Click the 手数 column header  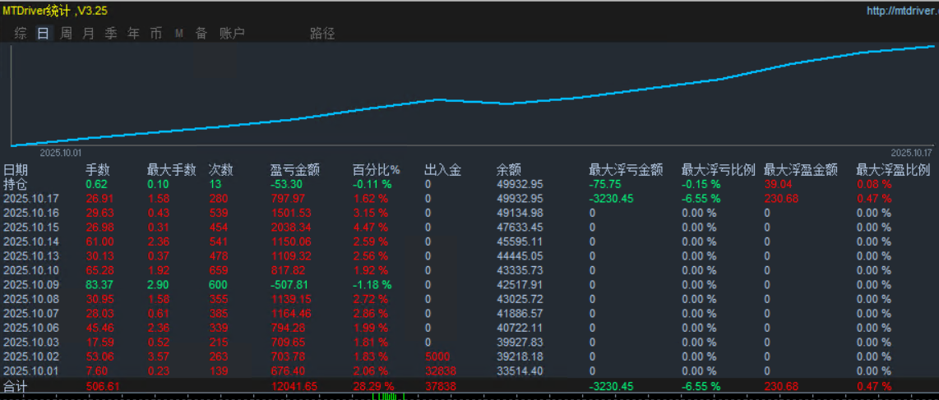coord(98,170)
